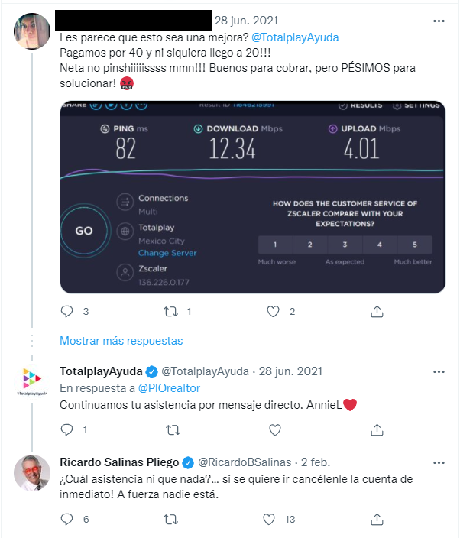Like the speed test complaint tweet

[274, 311]
